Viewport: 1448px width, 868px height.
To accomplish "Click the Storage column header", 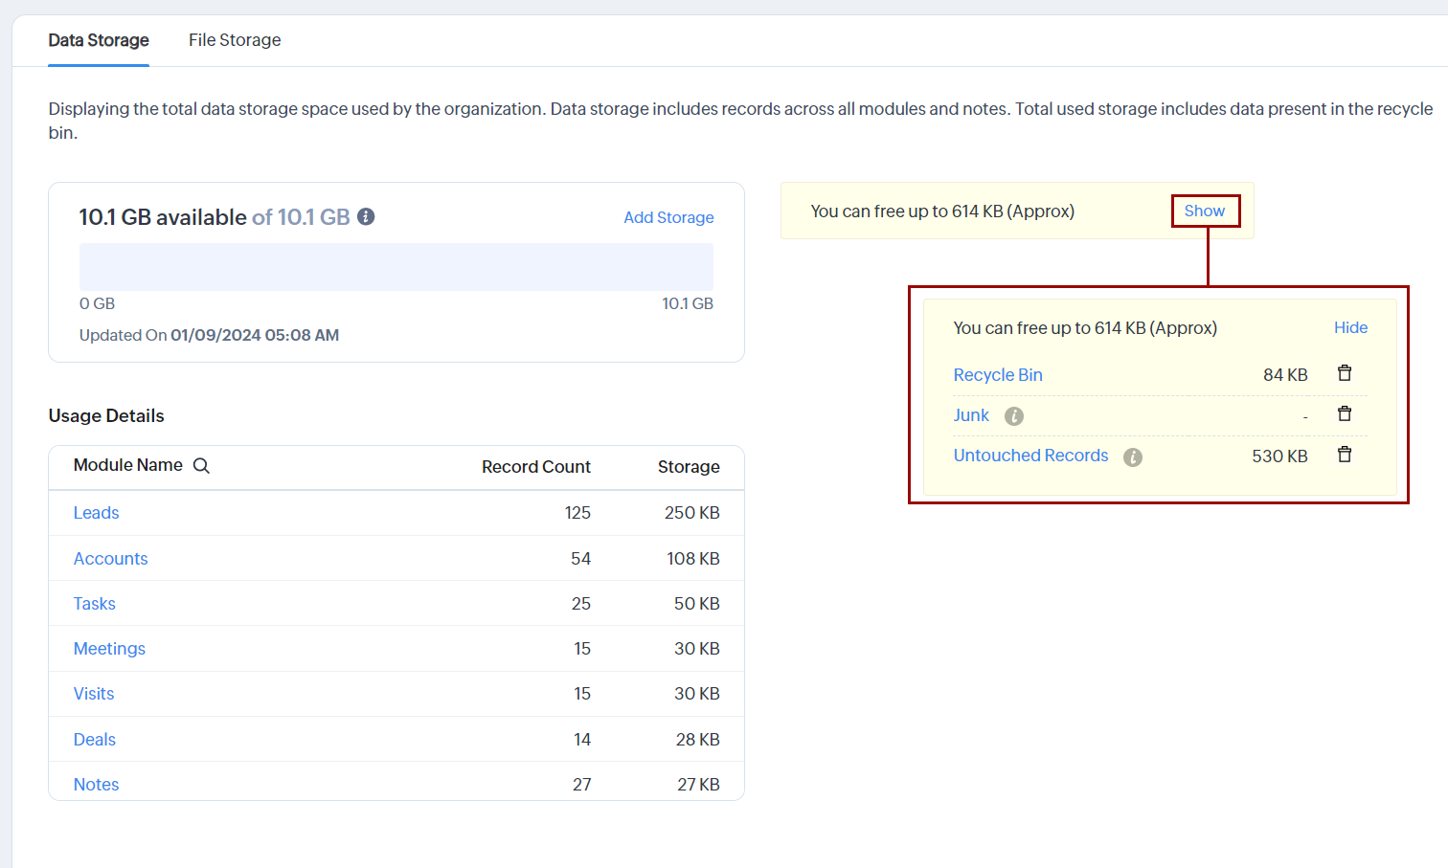I will (x=689, y=467).
